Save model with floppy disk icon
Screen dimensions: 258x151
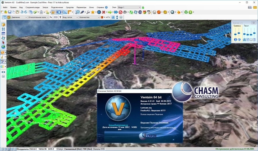pyautogui.click(x=9, y=12)
